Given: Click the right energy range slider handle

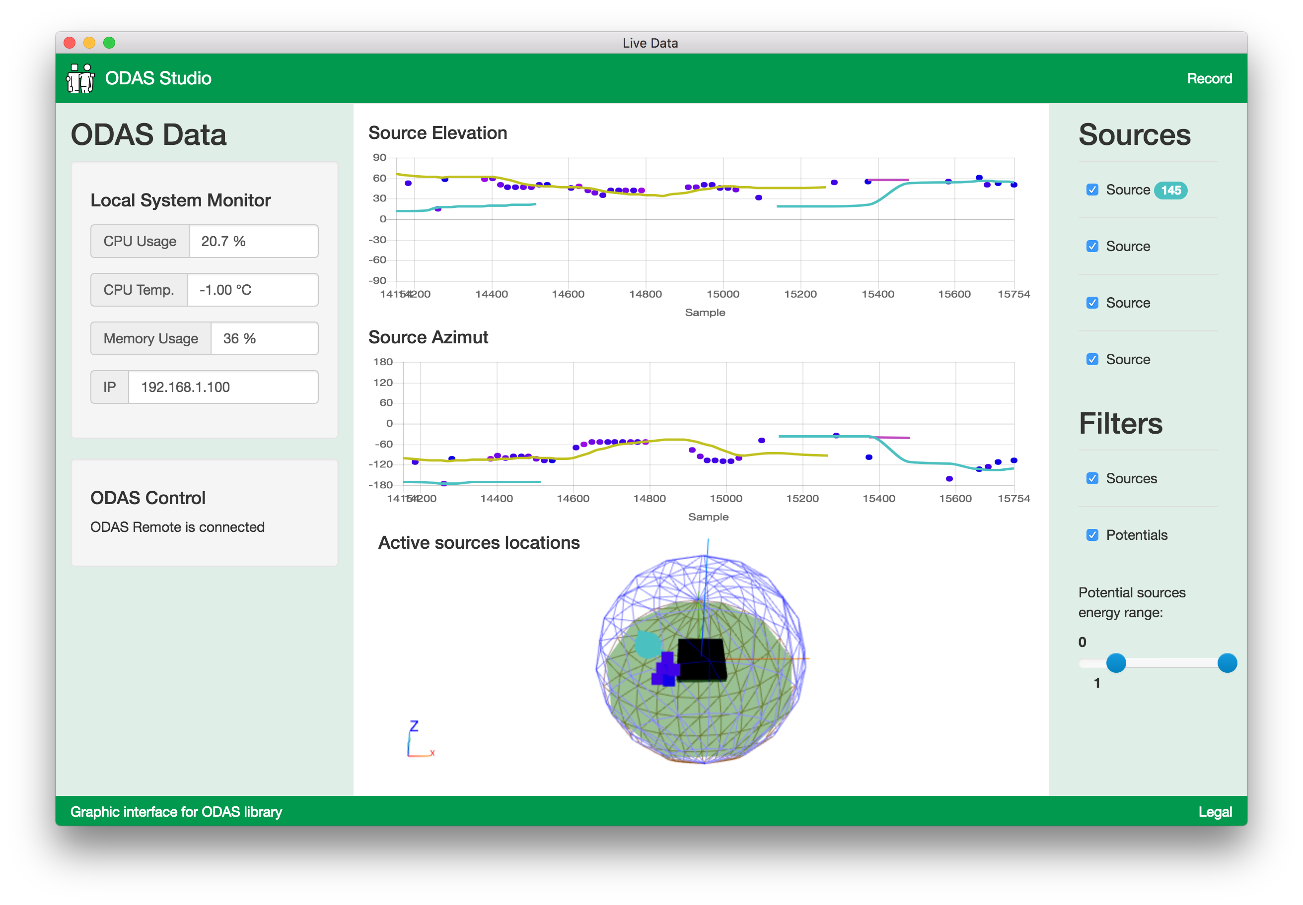Looking at the screenshot, I should pos(1227,663).
